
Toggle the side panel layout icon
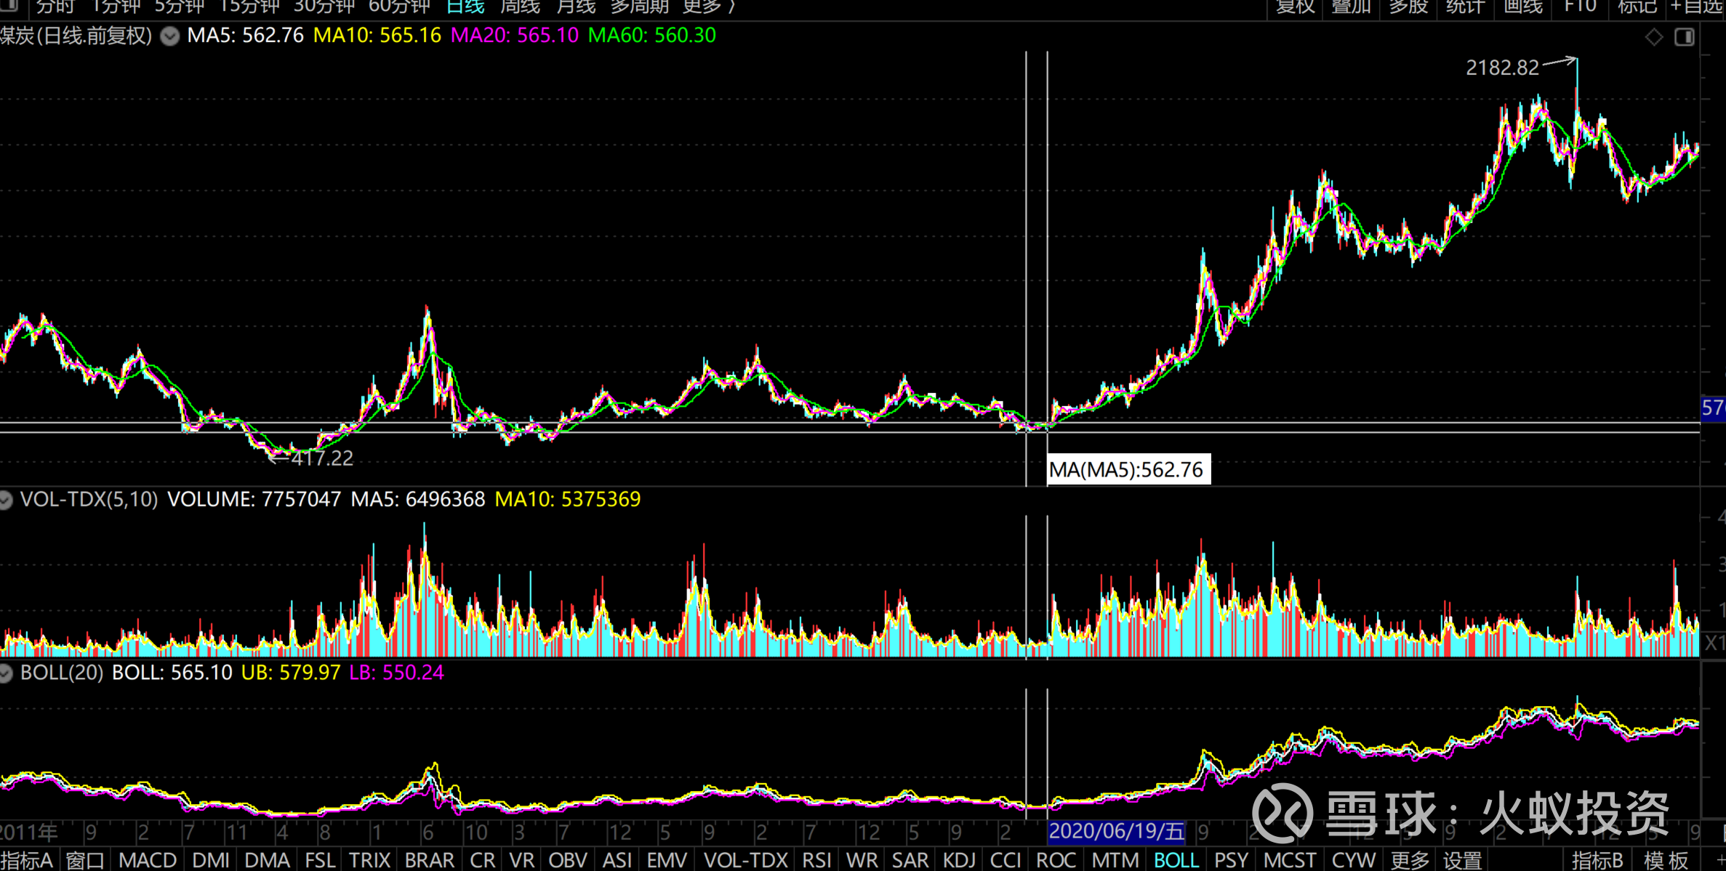pos(1685,37)
